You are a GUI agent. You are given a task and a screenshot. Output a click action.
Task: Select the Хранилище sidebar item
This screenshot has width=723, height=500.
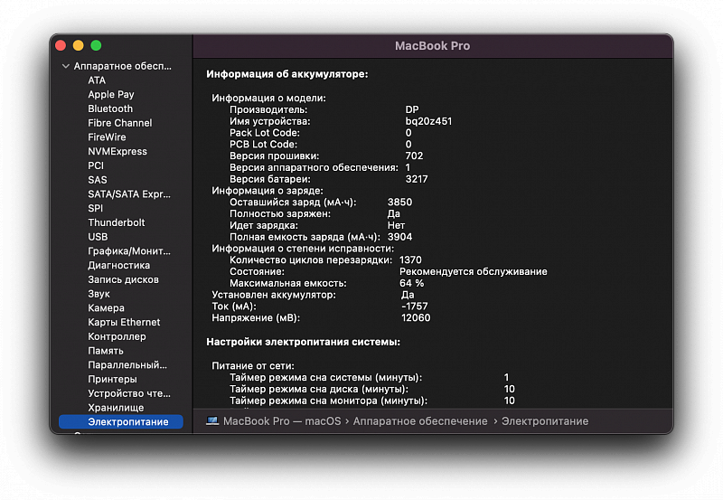pos(116,408)
